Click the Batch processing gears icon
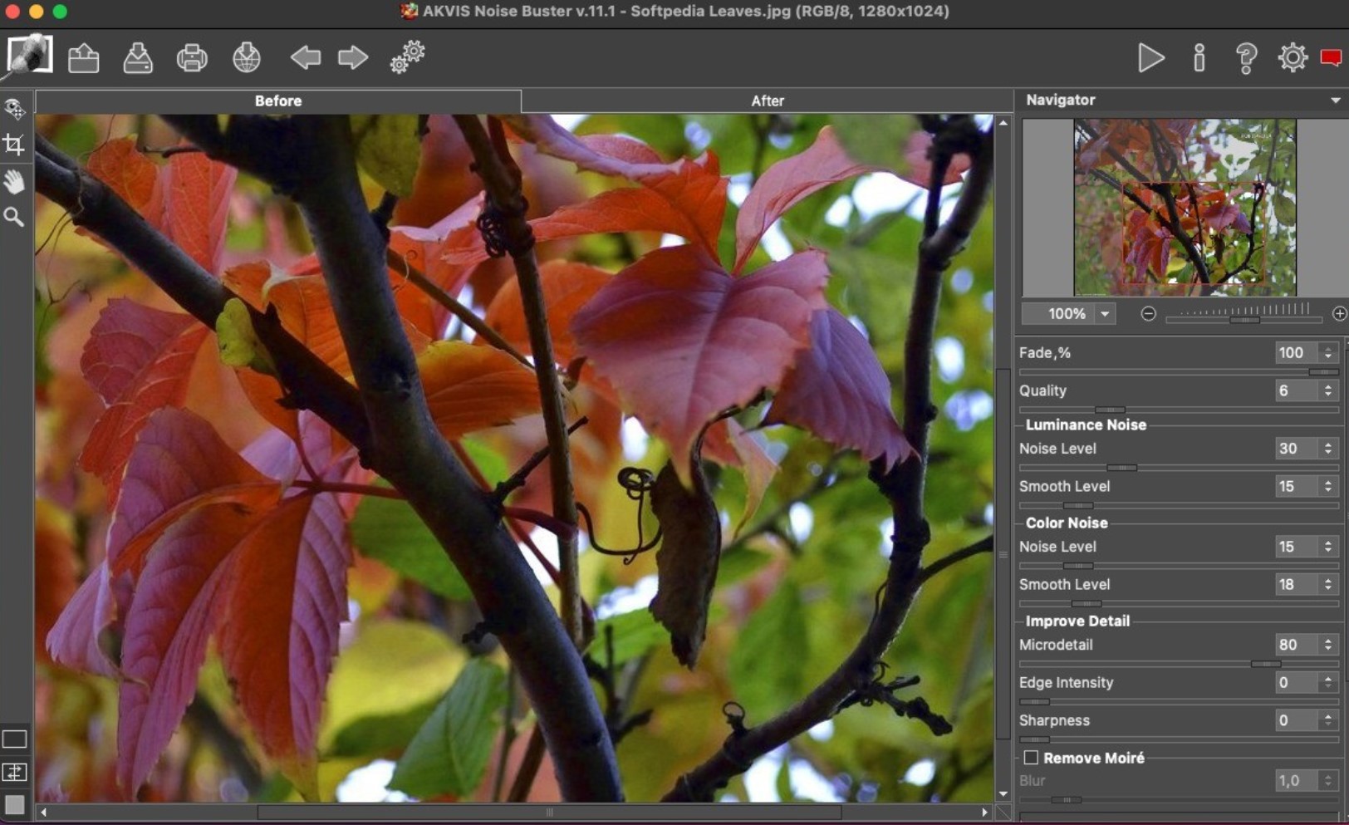Viewport: 1349px width, 825px height. pos(407,57)
